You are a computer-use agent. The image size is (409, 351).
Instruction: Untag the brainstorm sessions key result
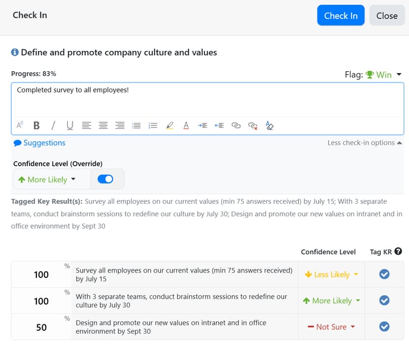coord(384,301)
